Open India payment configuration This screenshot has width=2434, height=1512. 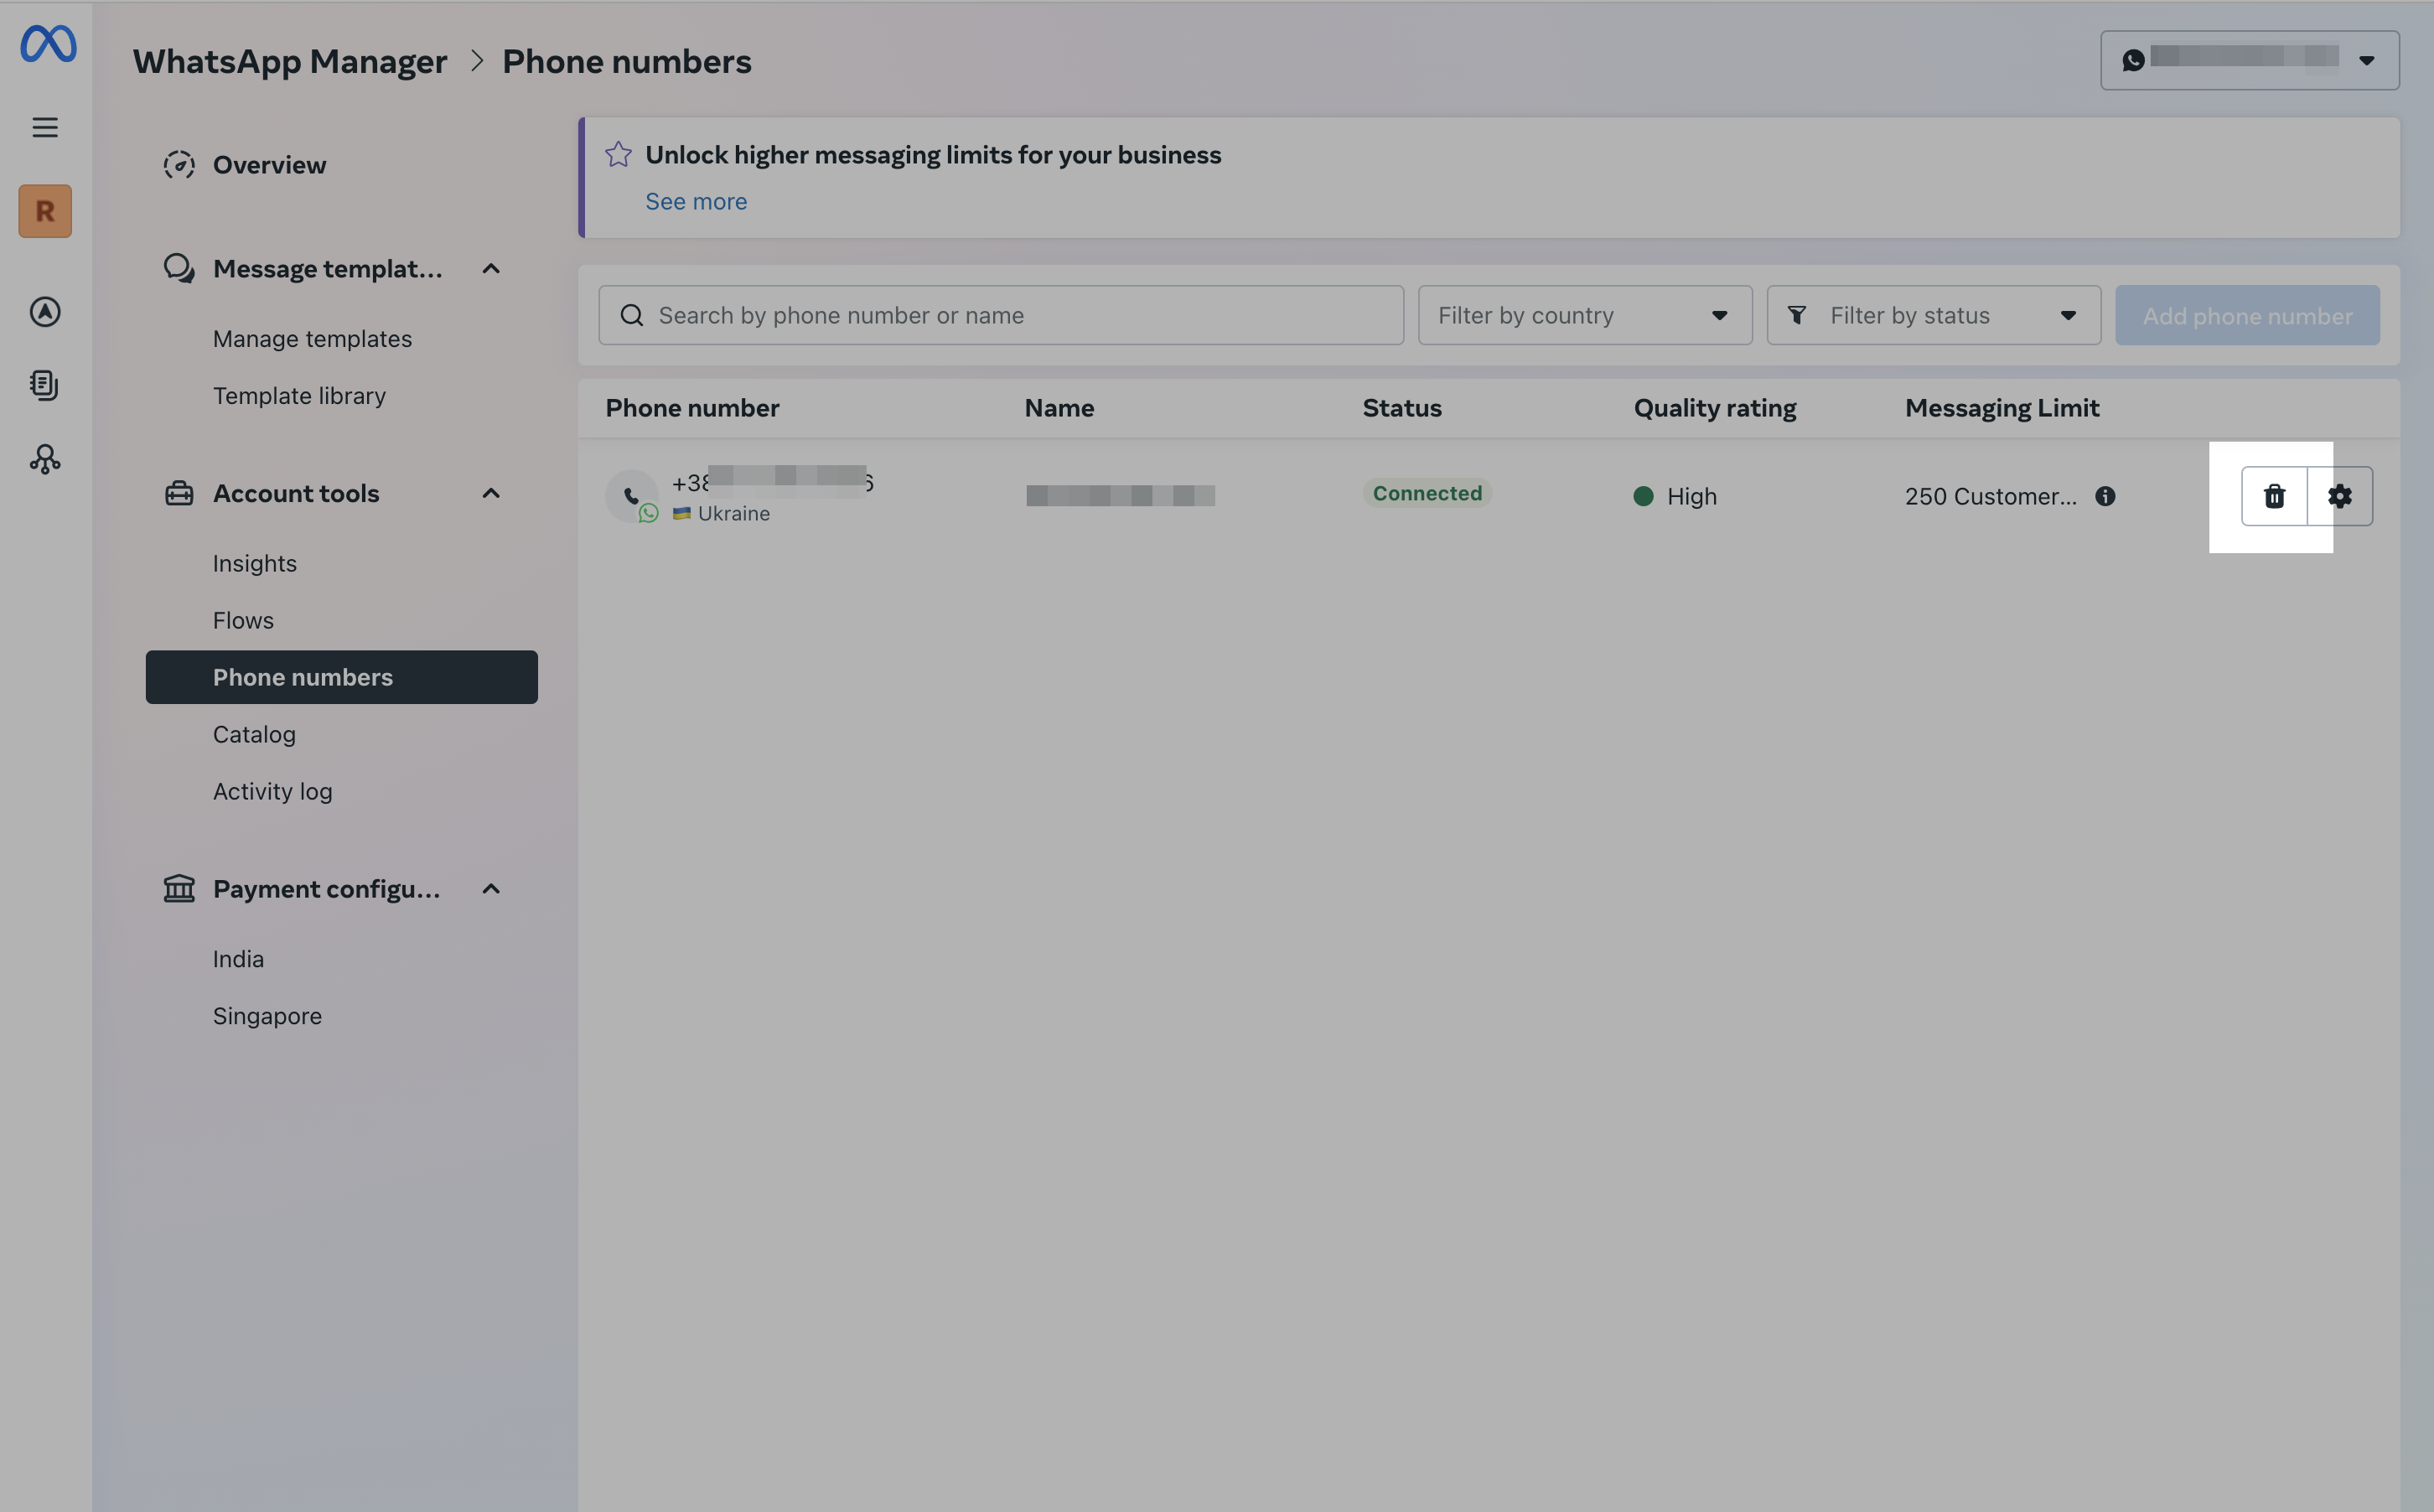coord(238,960)
